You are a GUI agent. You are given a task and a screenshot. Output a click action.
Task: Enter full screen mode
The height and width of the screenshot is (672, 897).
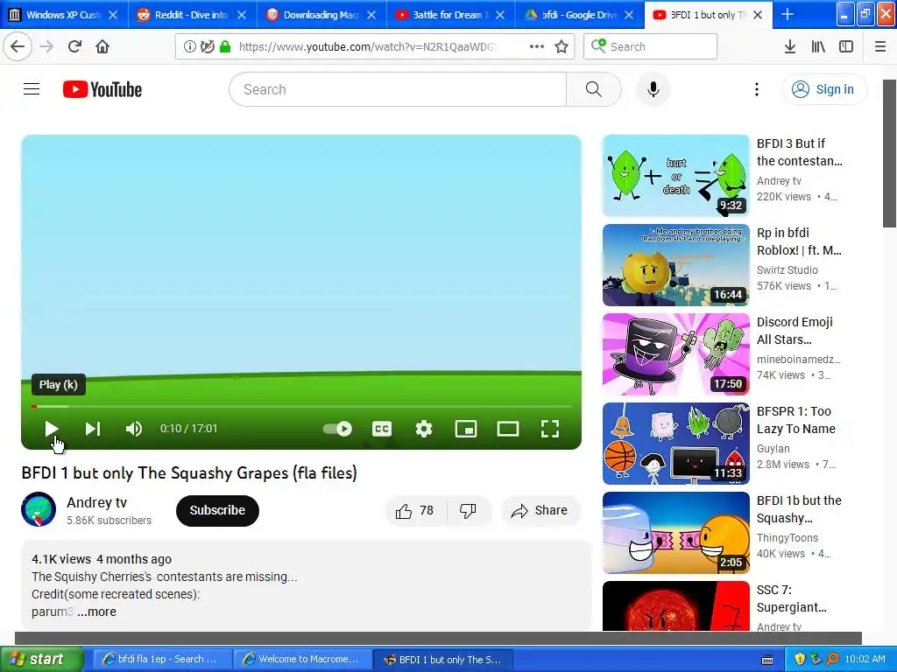click(x=550, y=429)
